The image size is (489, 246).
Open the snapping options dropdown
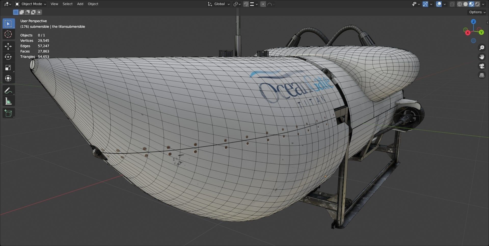[x=254, y=4]
